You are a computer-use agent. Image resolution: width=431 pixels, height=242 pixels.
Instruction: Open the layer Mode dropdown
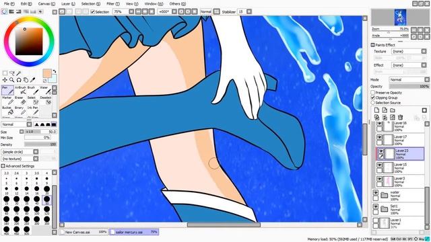coord(409,79)
